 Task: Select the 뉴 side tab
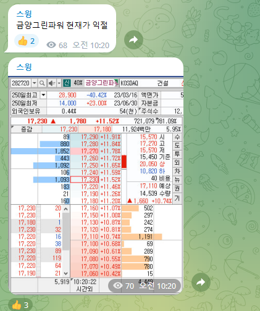click(x=177, y=180)
